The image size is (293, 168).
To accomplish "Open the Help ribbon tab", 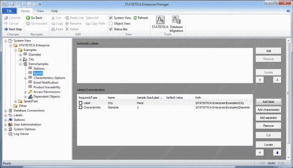I will click(x=54, y=11).
